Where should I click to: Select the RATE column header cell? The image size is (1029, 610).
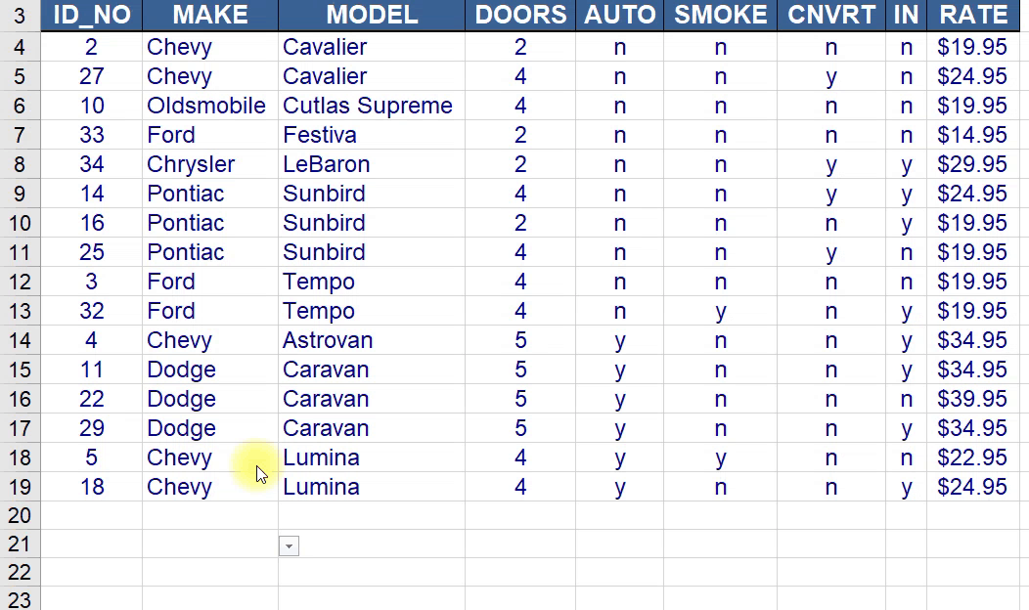tap(973, 15)
